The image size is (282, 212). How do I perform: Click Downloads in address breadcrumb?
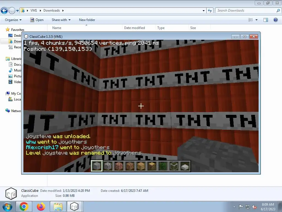tap(51, 10)
